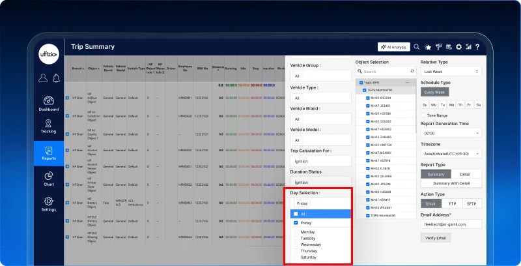The height and width of the screenshot is (266, 521).
Task: Open Report Generation Time dropdown
Action: [x=451, y=133]
